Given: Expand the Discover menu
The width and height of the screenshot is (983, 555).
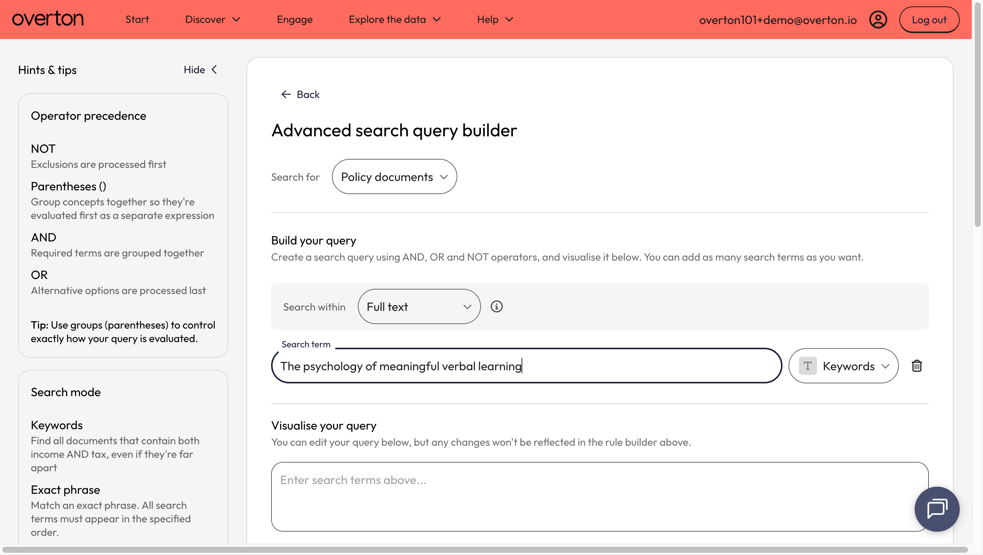Looking at the screenshot, I should click(213, 20).
